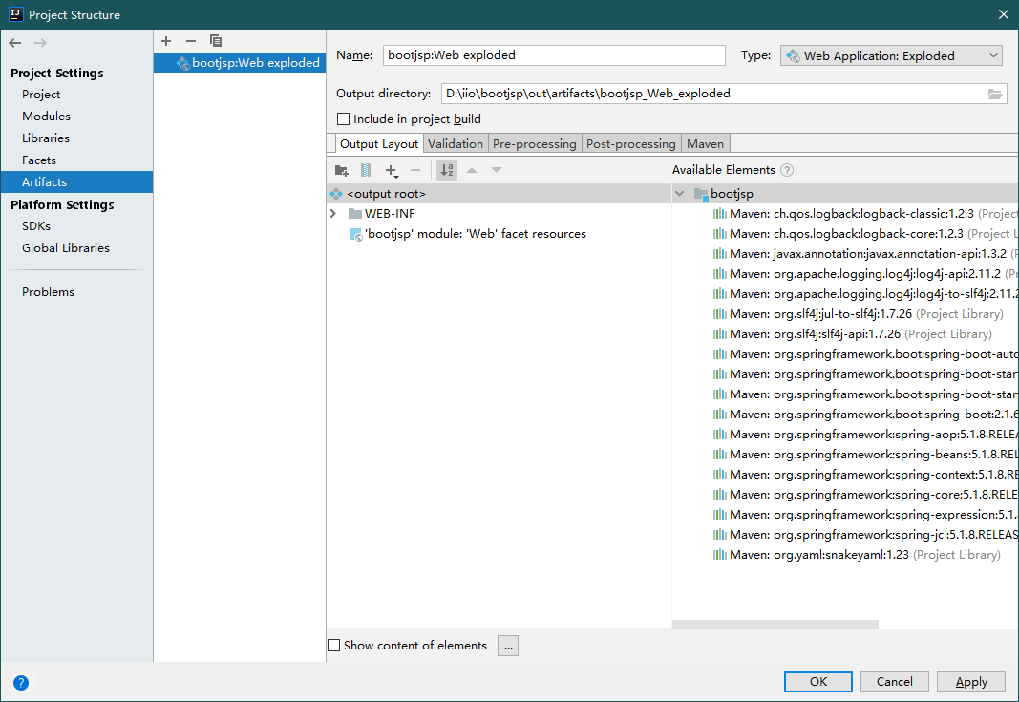Screen dimensions: 1019x702
Task: Collapse the bootjsp available elements node
Action: pyautogui.click(x=680, y=194)
